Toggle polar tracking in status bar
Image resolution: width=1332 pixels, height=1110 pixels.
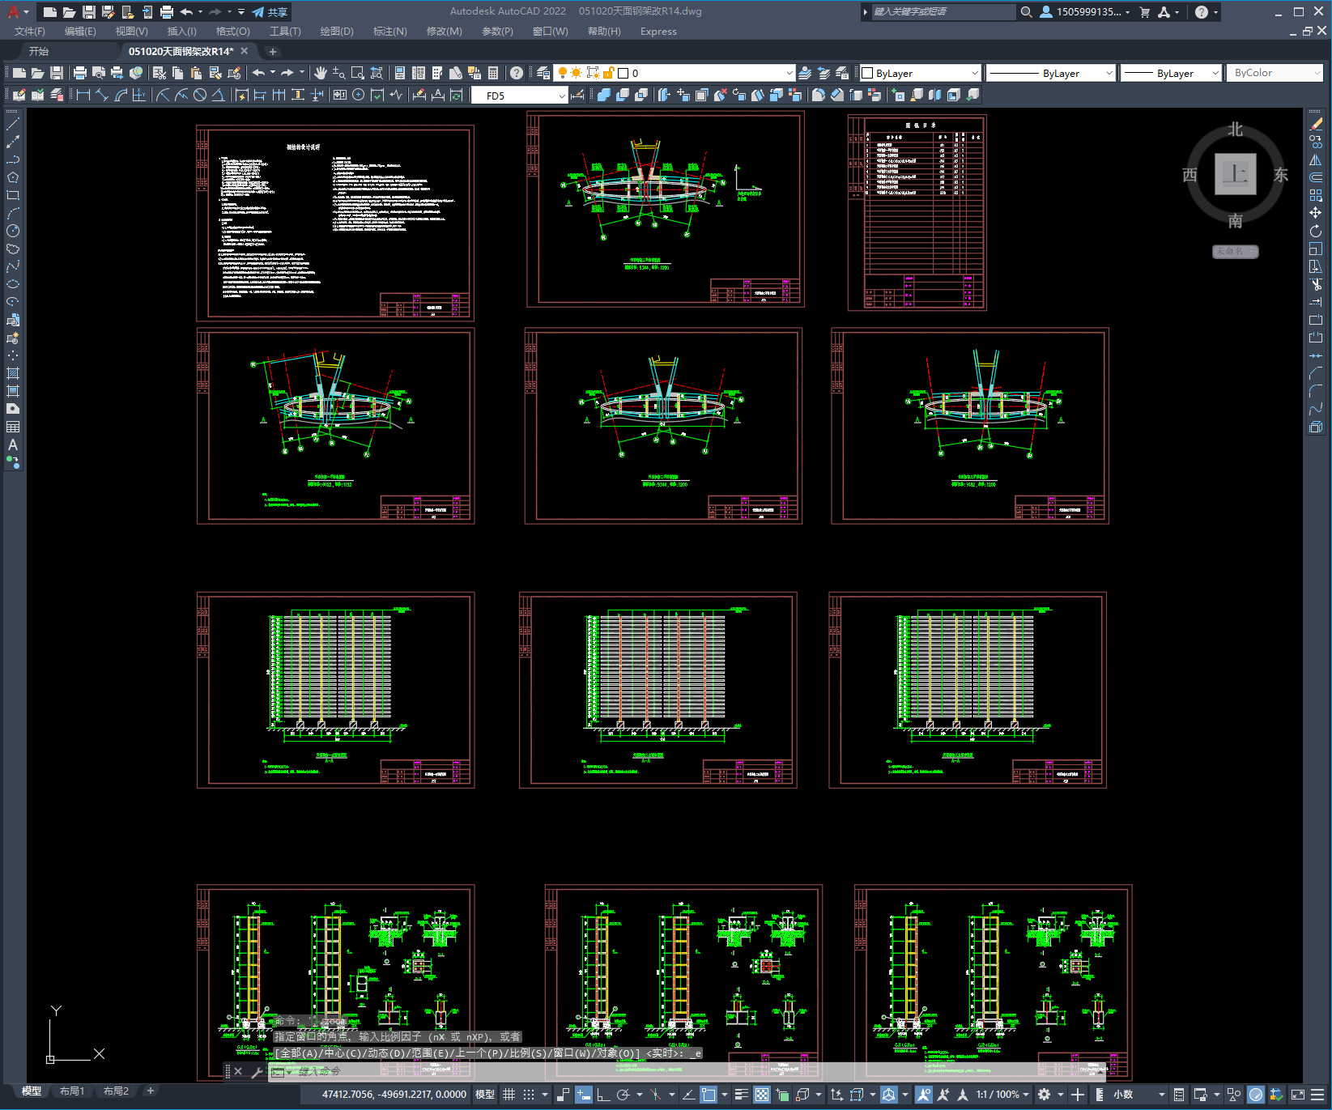pyautogui.click(x=623, y=1095)
